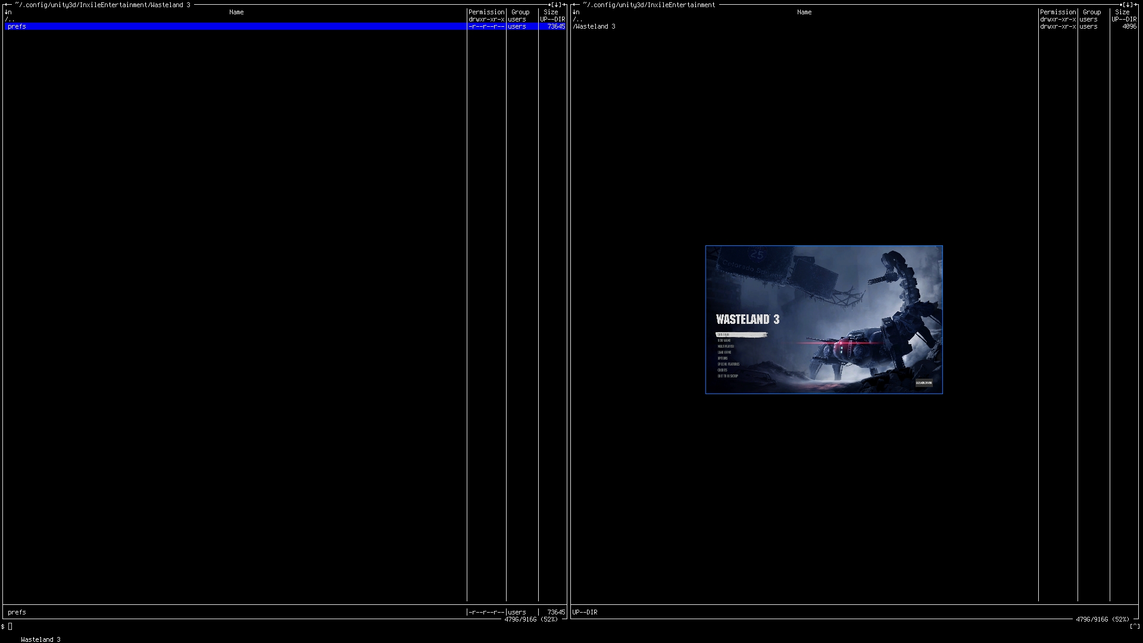Open command history with bottom-right [^] button
Screen dimensions: 1143x643
1135,626
